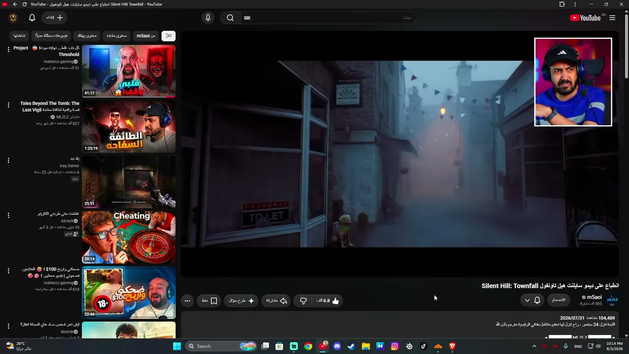This screenshot has height=354, width=629.
Task: Open the Windows Start menu
Action: (177, 346)
